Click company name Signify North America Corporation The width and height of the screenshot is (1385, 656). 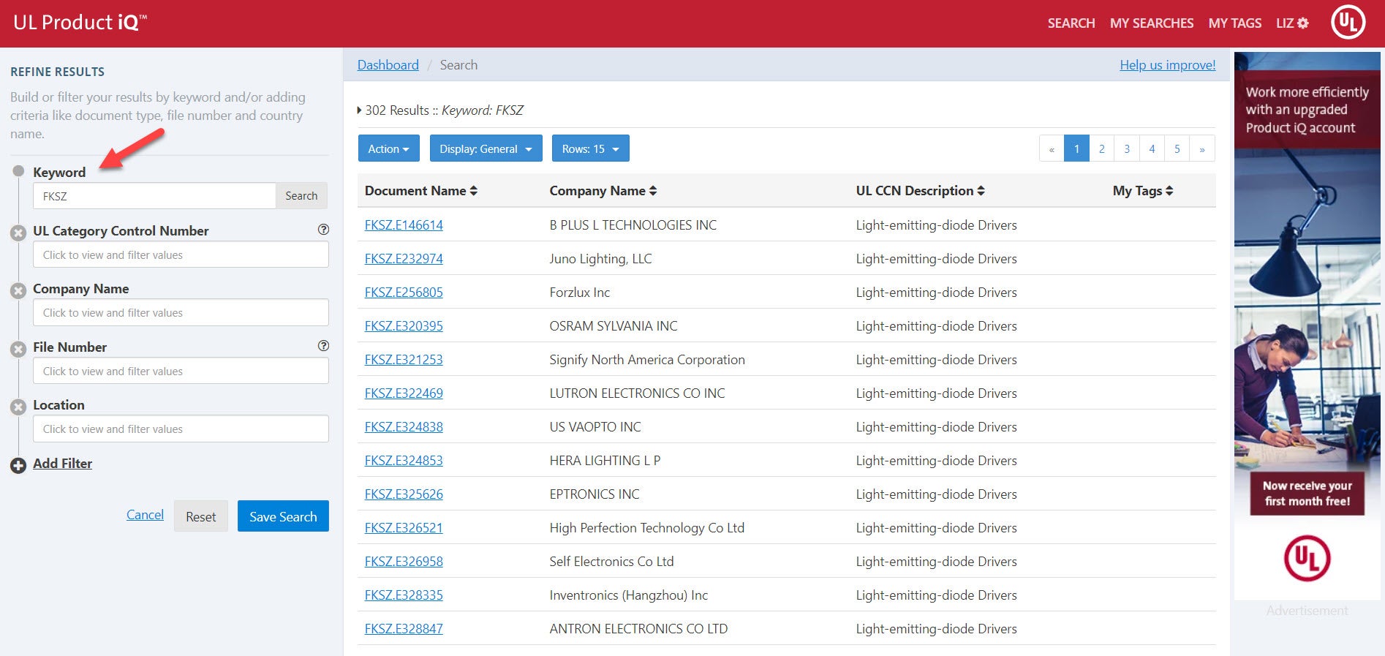pyautogui.click(x=647, y=360)
